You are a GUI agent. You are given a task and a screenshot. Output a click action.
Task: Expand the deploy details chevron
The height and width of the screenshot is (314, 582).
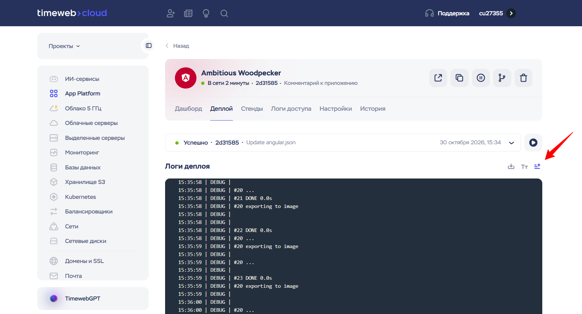coord(511,143)
